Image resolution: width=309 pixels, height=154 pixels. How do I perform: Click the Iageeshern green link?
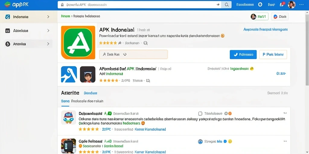pos(239,69)
